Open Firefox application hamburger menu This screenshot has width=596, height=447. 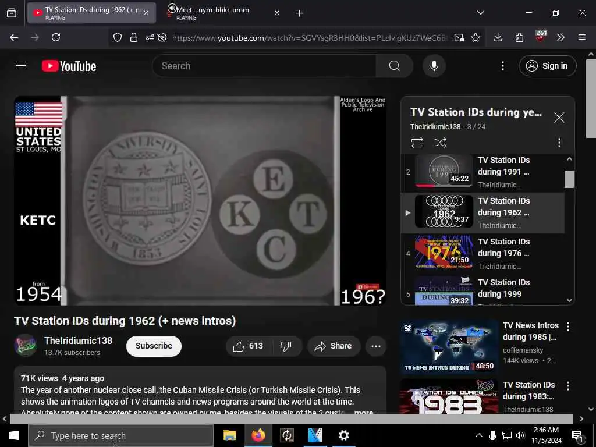click(581, 37)
